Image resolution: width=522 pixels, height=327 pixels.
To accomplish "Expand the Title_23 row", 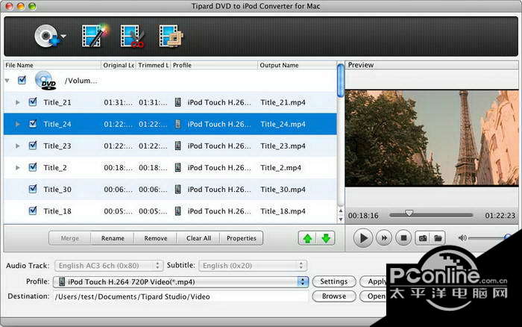I will click(x=18, y=146).
